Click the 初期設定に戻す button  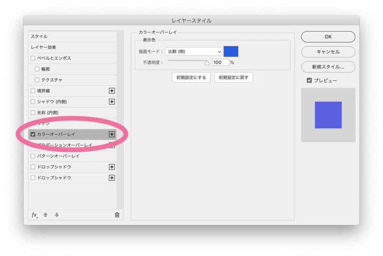(233, 78)
